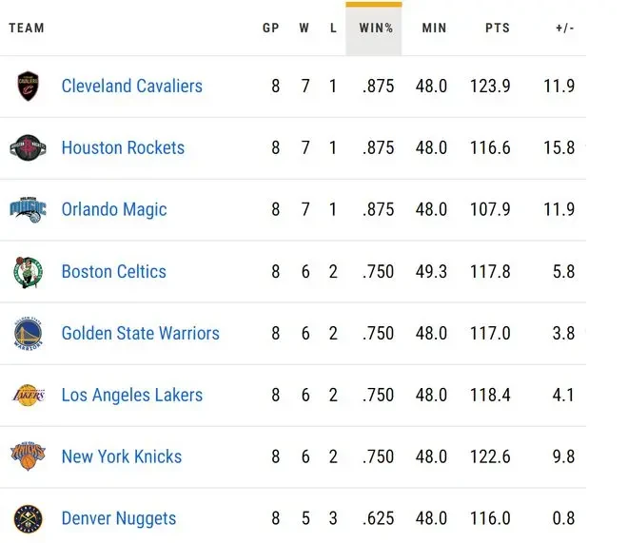628x543 pixels.
Task: Click the Denver Nuggets team logo
Action: (28, 519)
